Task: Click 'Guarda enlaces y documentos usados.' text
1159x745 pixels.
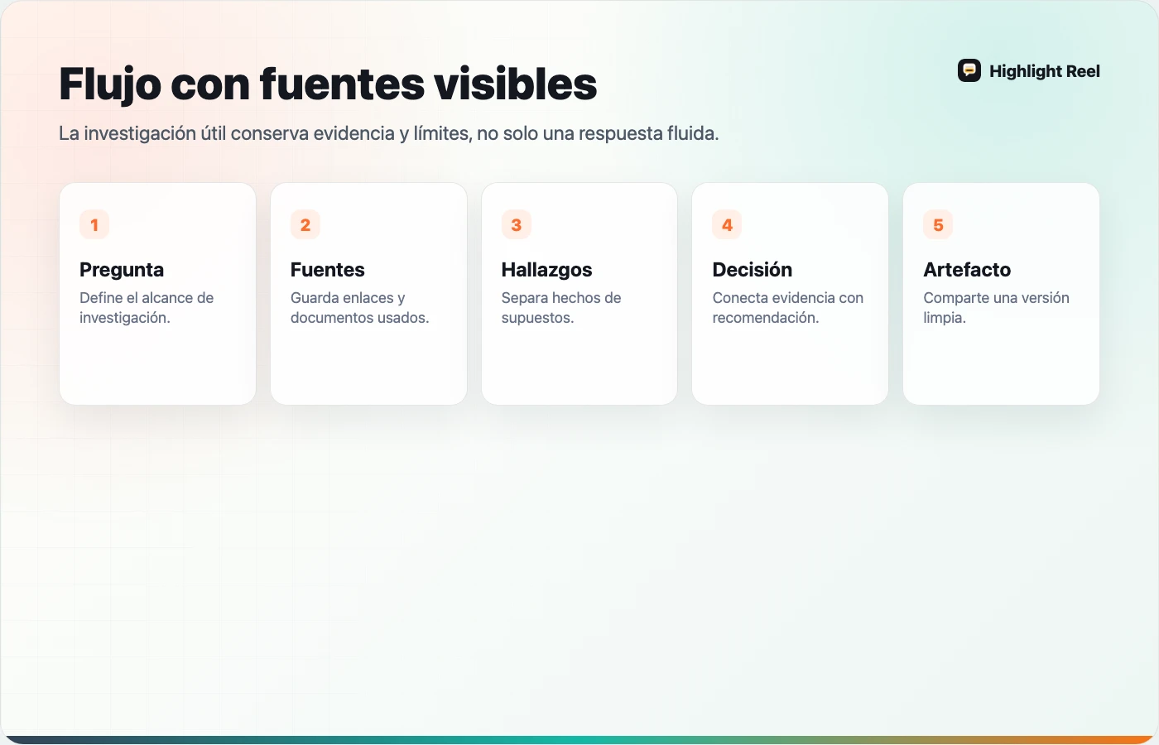Action: pyautogui.click(x=360, y=308)
